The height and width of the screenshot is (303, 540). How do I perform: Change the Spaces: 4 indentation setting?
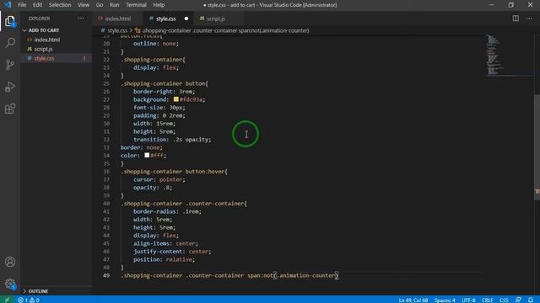coord(445,300)
